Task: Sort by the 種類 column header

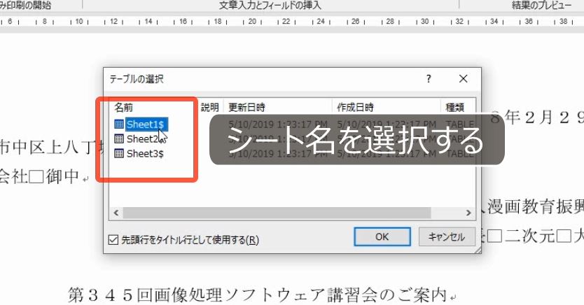Action: pos(454,108)
